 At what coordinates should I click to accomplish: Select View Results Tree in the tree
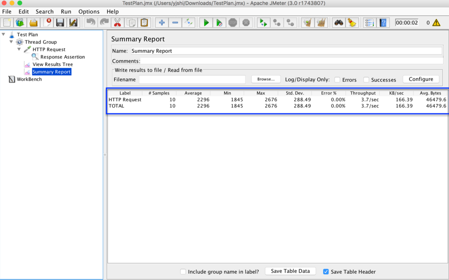[53, 64]
